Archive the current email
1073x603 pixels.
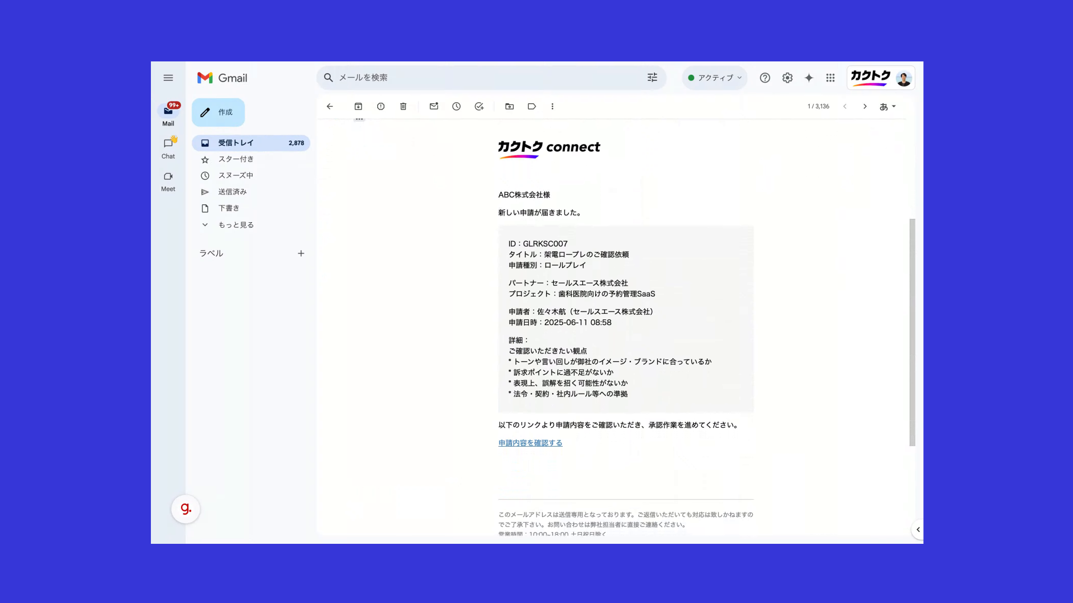[358, 106]
